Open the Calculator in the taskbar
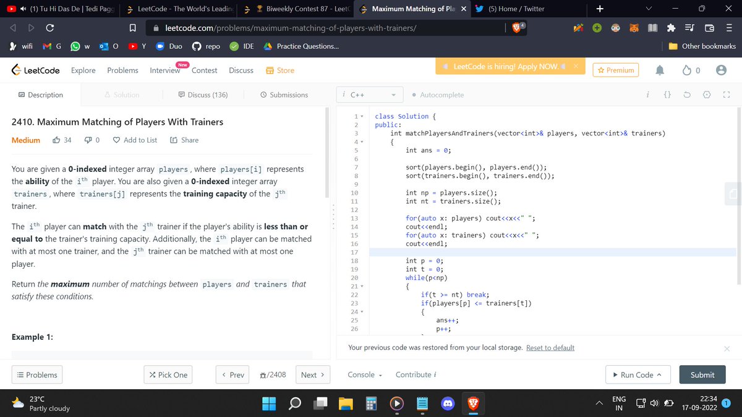The height and width of the screenshot is (417, 742). [x=371, y=404]
